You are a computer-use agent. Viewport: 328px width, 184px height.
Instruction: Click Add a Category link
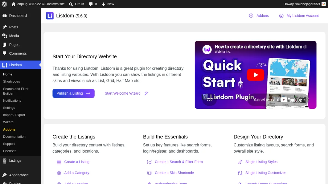point(77,173)
